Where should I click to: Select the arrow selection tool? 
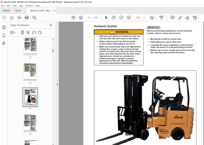(106, 17)
